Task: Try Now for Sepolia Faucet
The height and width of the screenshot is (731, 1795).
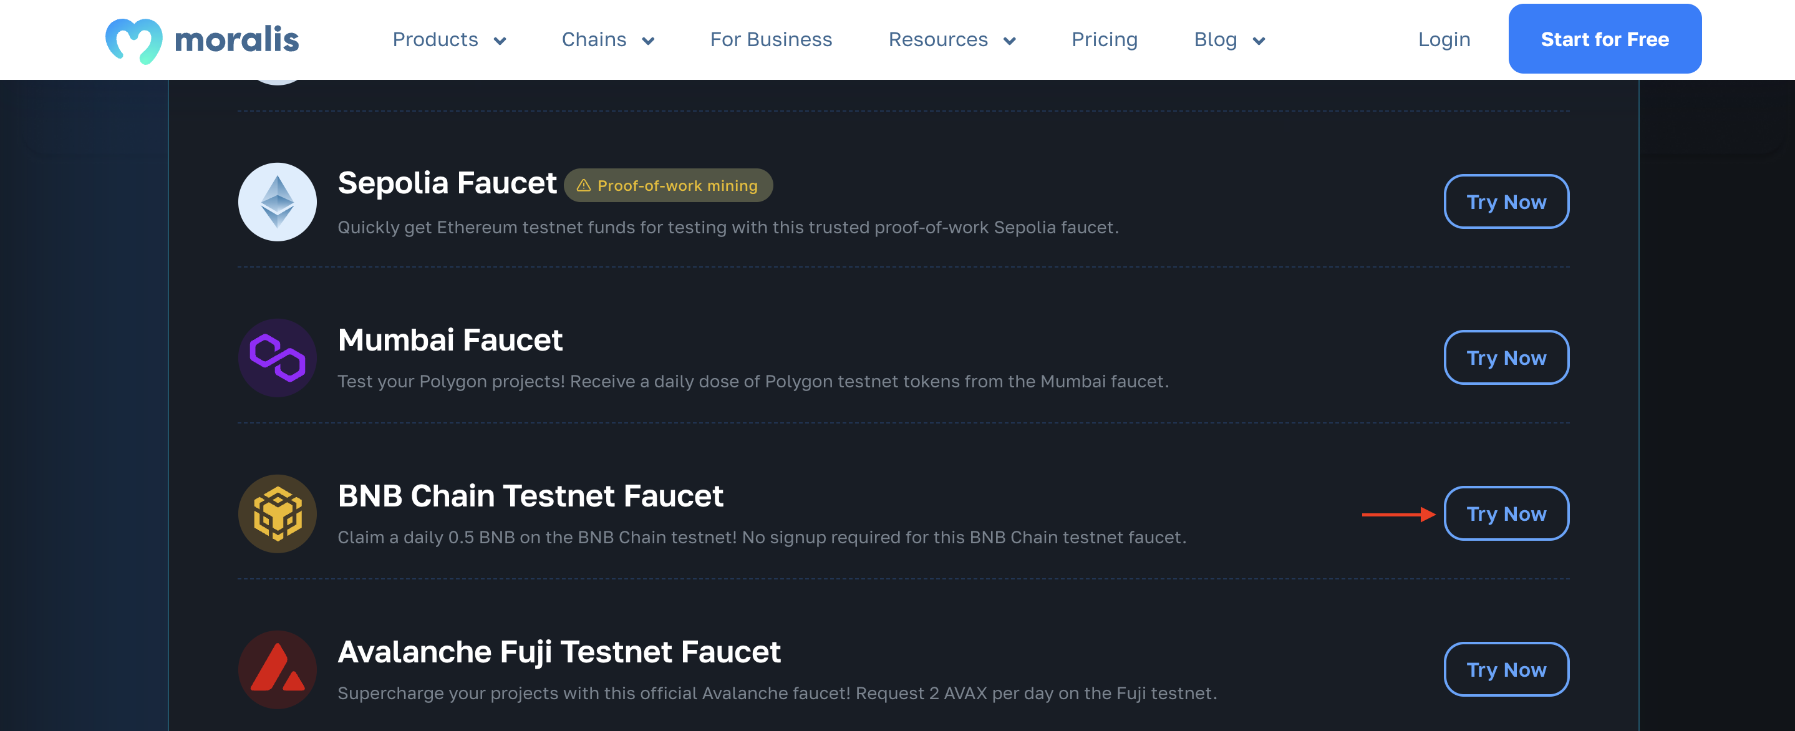Action: 1506,202
